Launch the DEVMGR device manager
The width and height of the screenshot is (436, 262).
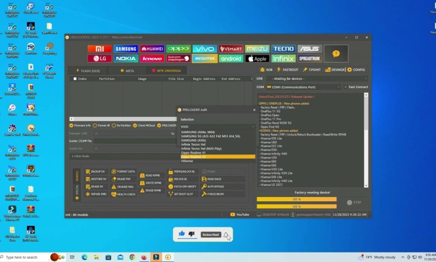click(335, 70)
